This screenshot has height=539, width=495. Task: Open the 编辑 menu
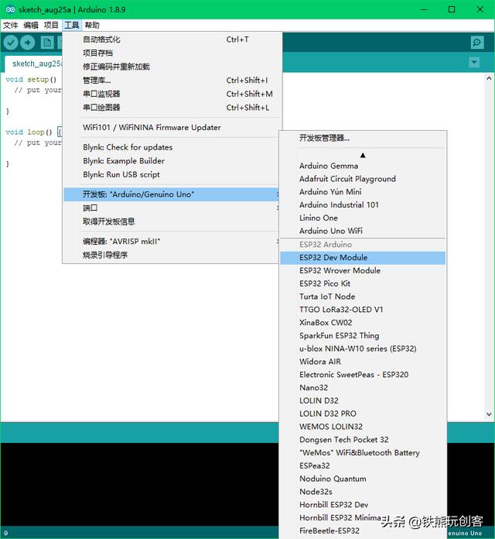click(31, 25)
